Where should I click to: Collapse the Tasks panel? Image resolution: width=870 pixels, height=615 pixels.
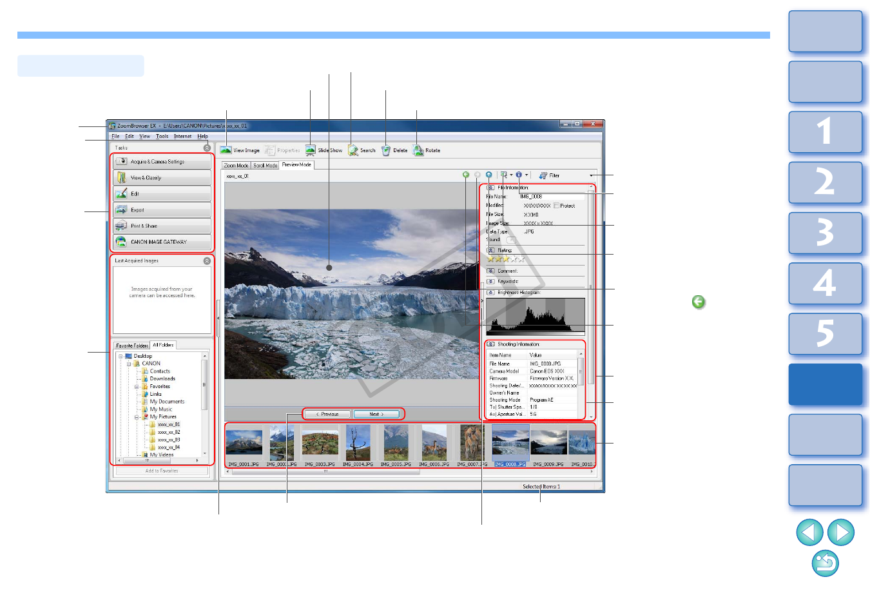point(207,148)
